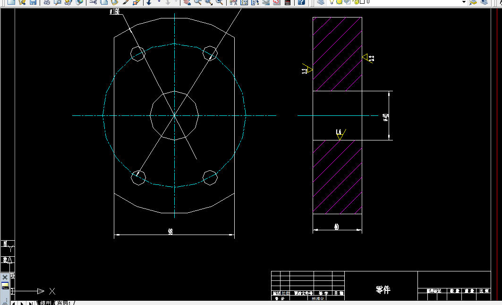Open the Properties palette icon

pyautogui.click(x=233, y=2)
